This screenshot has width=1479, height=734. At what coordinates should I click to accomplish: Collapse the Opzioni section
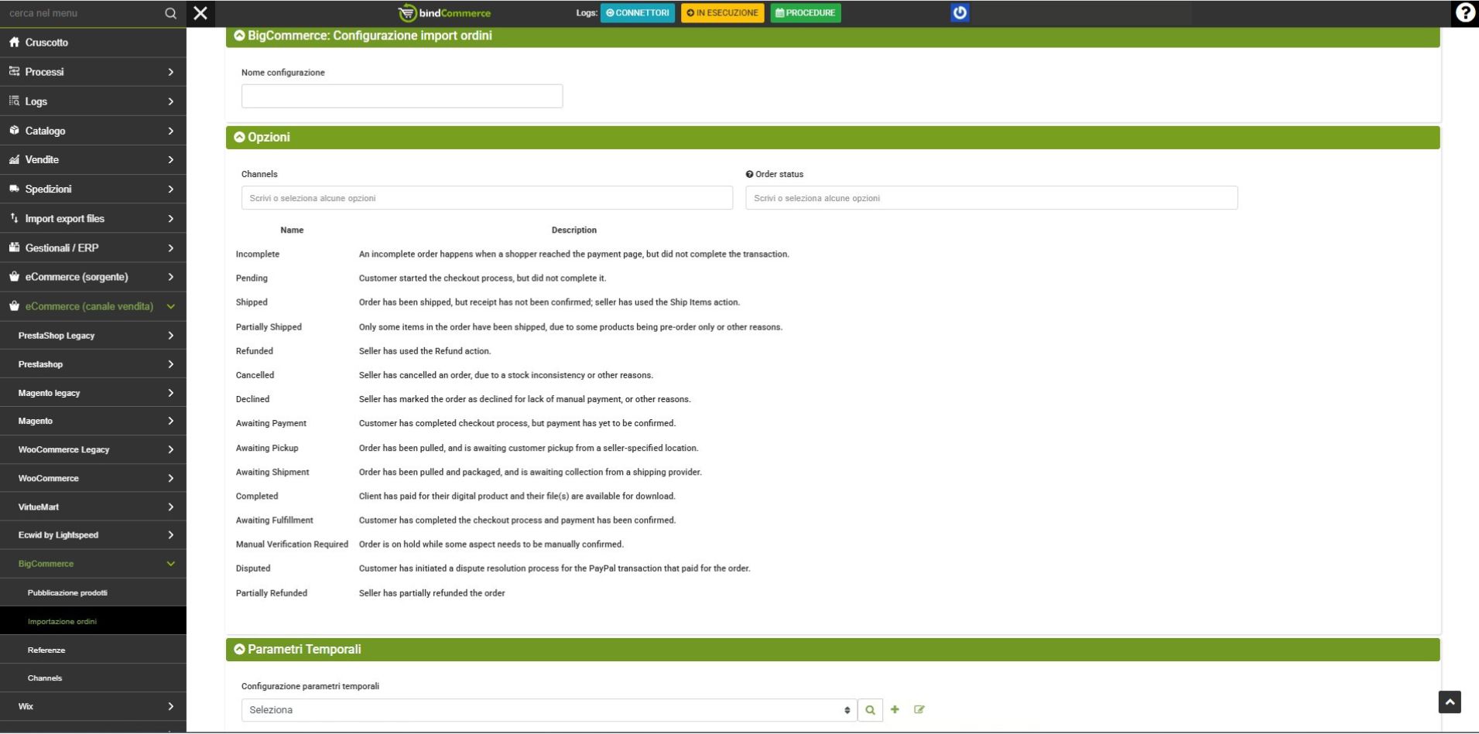click(x=240, y=137)
